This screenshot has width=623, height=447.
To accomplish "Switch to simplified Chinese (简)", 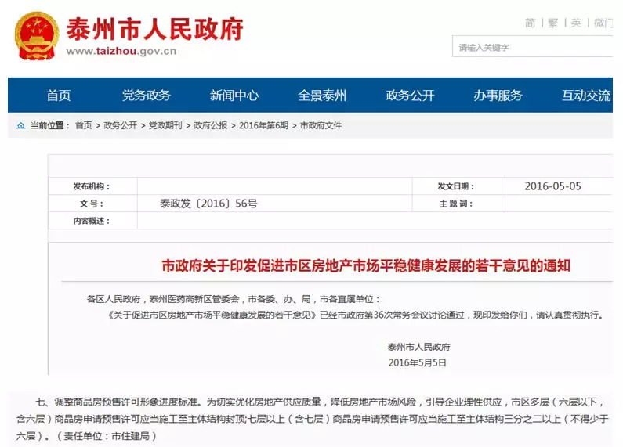I will [x=531, y=23].
